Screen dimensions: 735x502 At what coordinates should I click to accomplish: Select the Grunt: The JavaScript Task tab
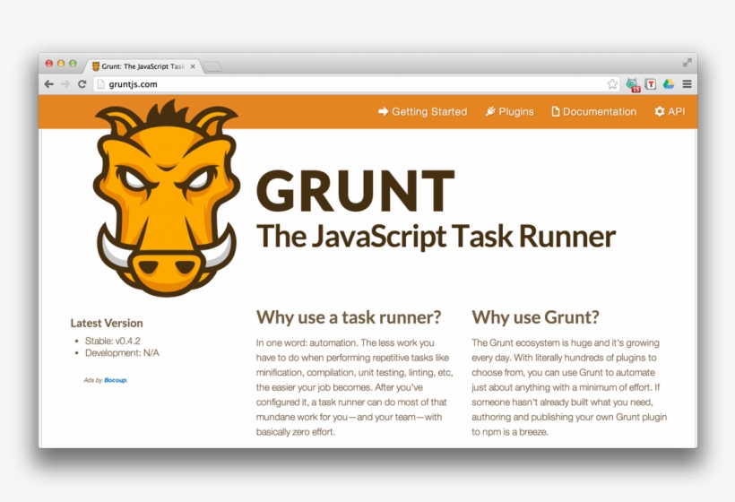139,66
